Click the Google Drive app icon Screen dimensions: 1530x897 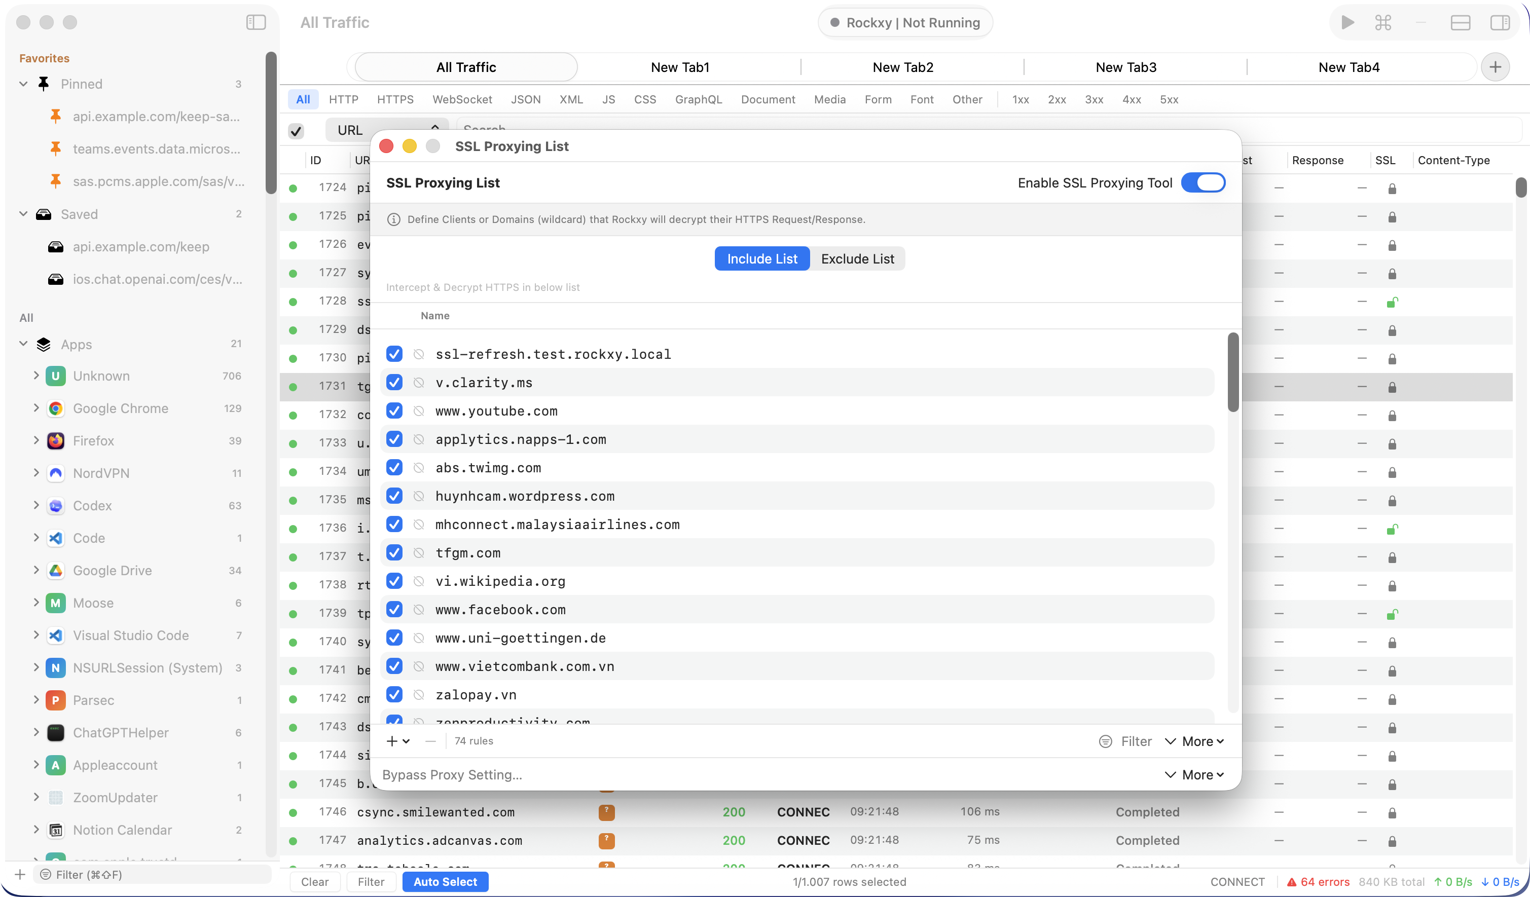pyautogui.click(x=55, y=571)
